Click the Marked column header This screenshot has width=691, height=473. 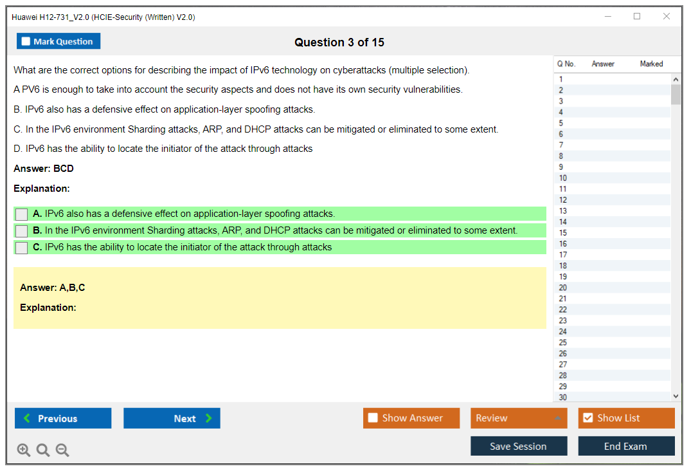tap(651, 64)
